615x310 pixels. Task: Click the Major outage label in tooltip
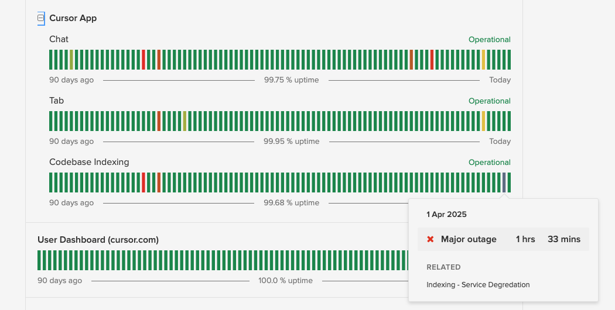(469, 239)
